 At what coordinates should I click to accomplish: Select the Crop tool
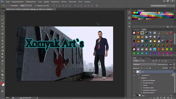tap(2, 27)
